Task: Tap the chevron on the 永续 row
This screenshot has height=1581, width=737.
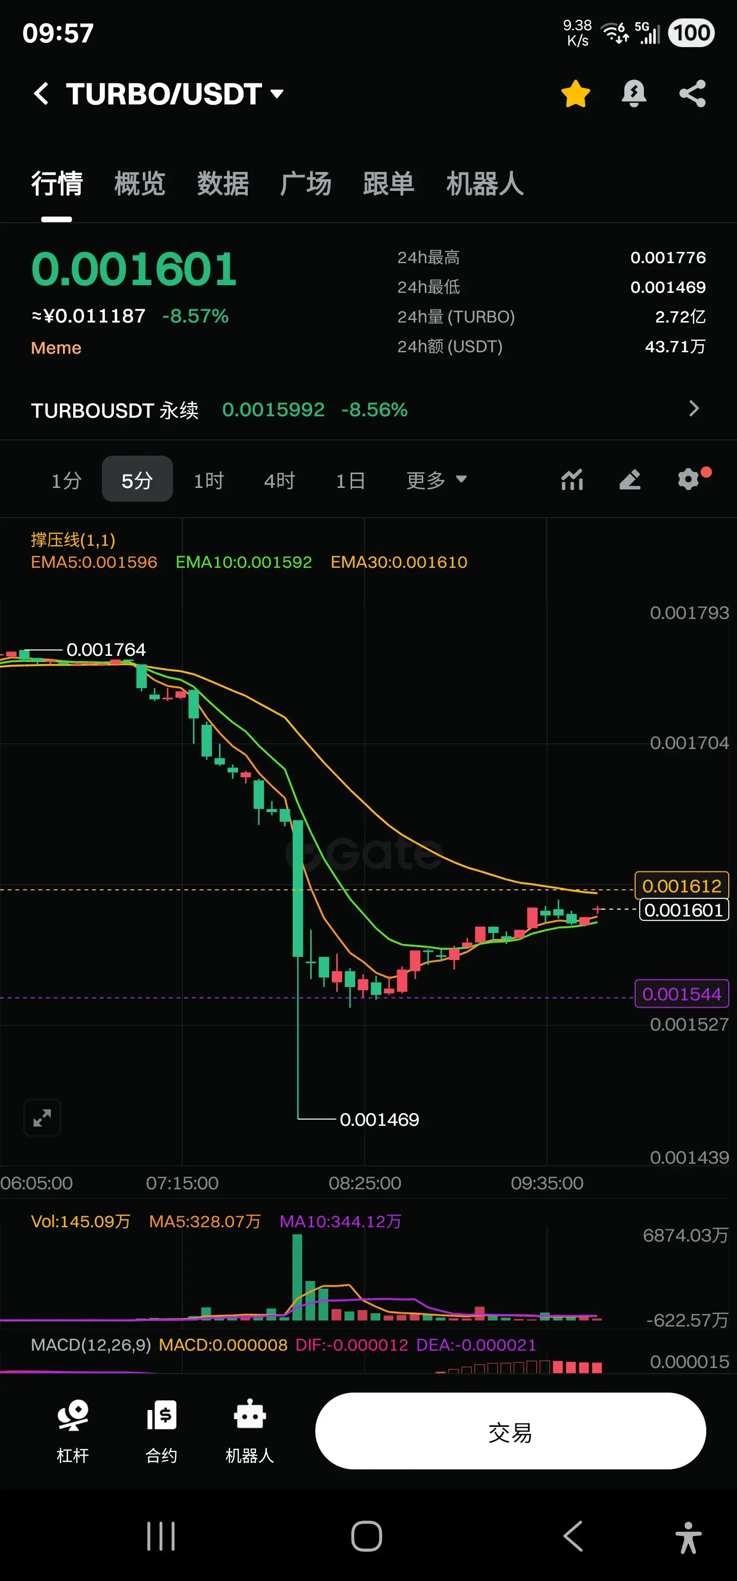Action: tap(694, 409)
